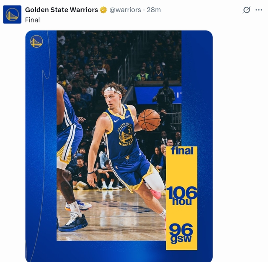Click the blue sneaker on the left
This screenshot has height=262, width=268.
73,223
